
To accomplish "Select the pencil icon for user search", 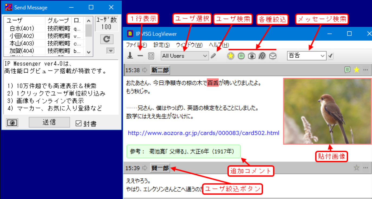I will pyautogui.click(x=213, y=56).
